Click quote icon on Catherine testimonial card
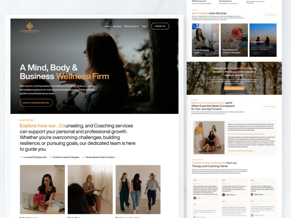Image resolution: width=291 pixels, height=218 pixels. (195, 180)
